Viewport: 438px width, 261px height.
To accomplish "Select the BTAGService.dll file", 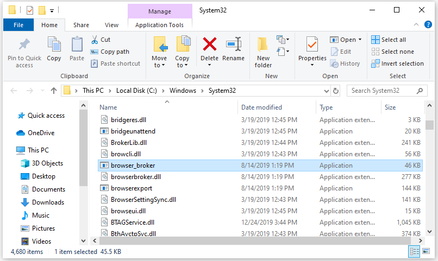I will click(x=260, y=222).
